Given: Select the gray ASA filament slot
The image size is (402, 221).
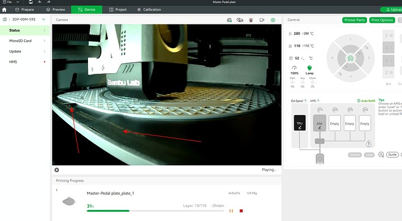Looking at the screenshot, I should (319, 123).
